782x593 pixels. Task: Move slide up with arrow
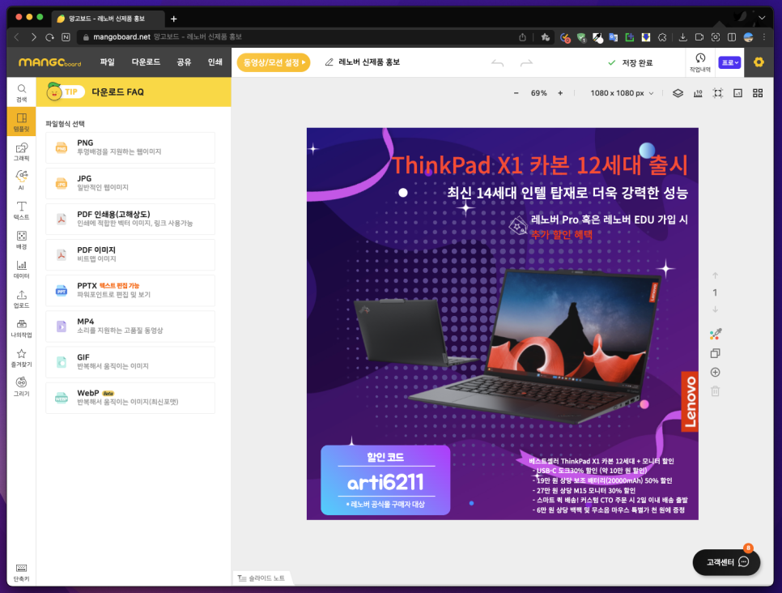(x=715, y=275)
